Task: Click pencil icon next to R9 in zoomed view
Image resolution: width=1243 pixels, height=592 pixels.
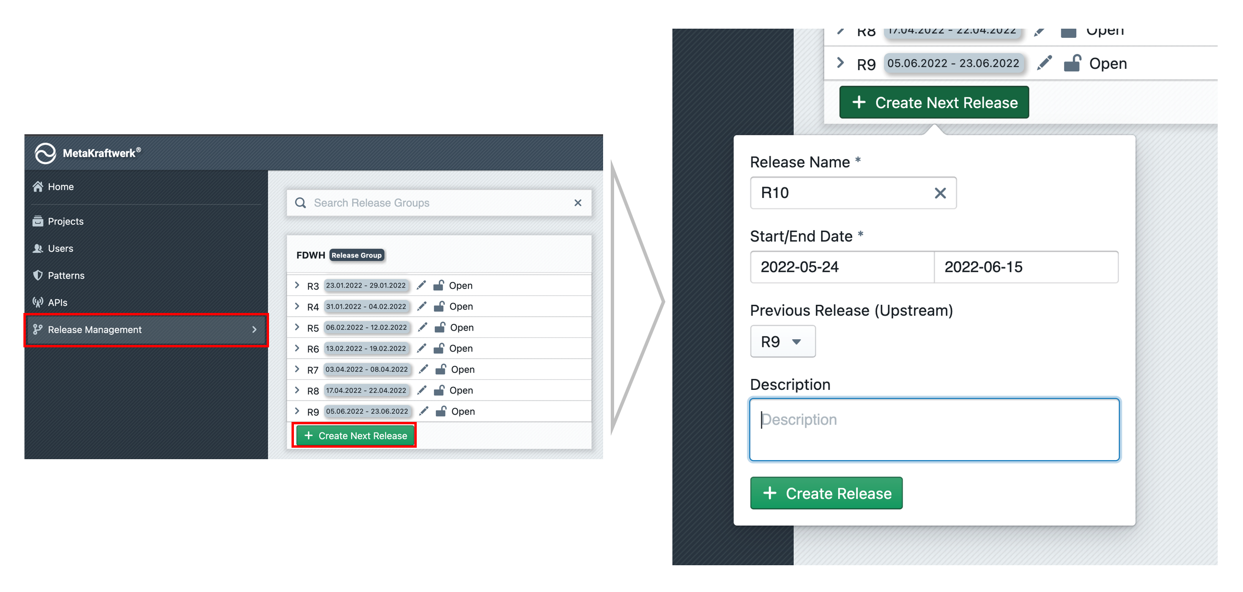Action: (1044, 63)
